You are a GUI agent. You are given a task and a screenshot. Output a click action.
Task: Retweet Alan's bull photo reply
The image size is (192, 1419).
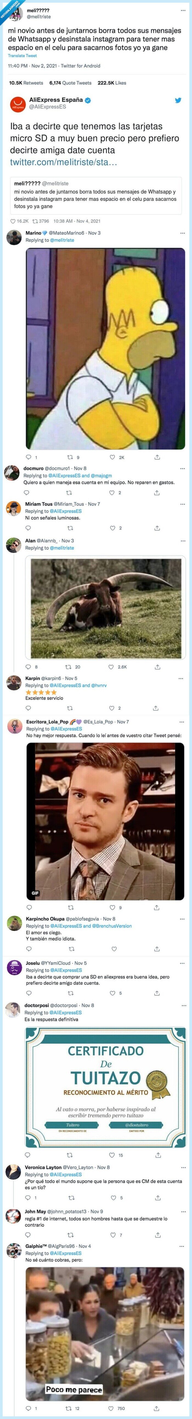click(69, 666)
